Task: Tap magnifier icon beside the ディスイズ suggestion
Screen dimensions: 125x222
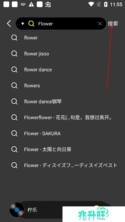Action: coord(14,165)
